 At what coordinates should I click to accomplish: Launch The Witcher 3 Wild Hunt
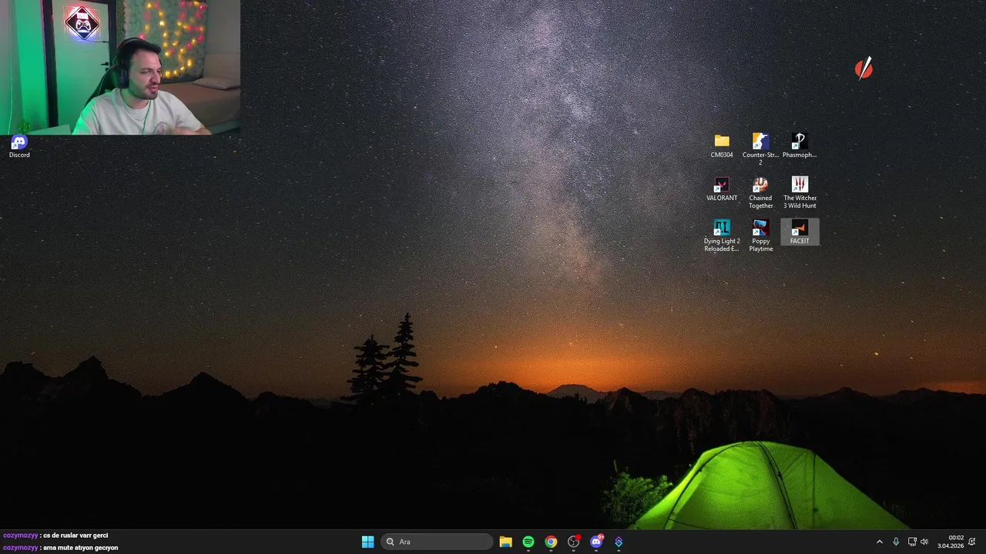click(800, 192)
